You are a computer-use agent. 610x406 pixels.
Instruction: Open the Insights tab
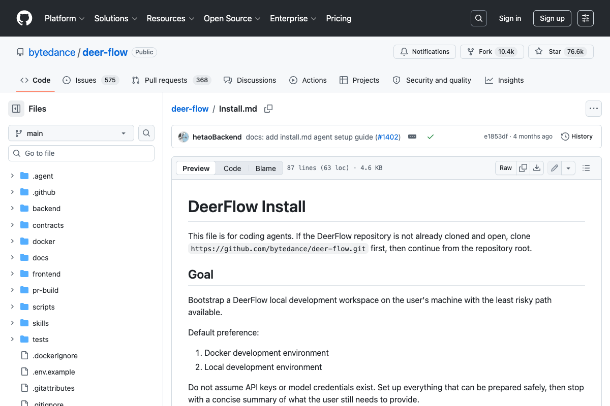pyautogui.click(x=504, y=80)
